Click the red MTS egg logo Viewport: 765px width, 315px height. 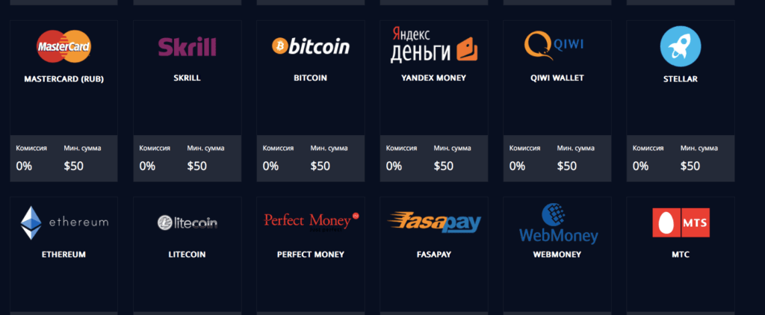coord(681,222)
